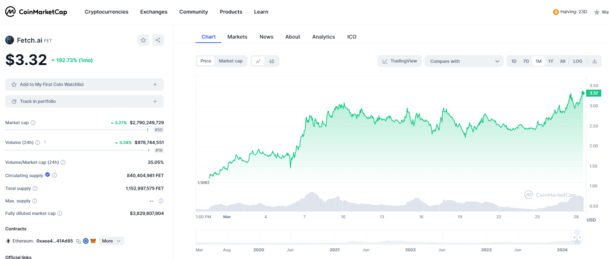Image resolution: width=609 pixels, height=259 pixels.
Task: Open the Compare with dropdown
Action: coord(464,61)
